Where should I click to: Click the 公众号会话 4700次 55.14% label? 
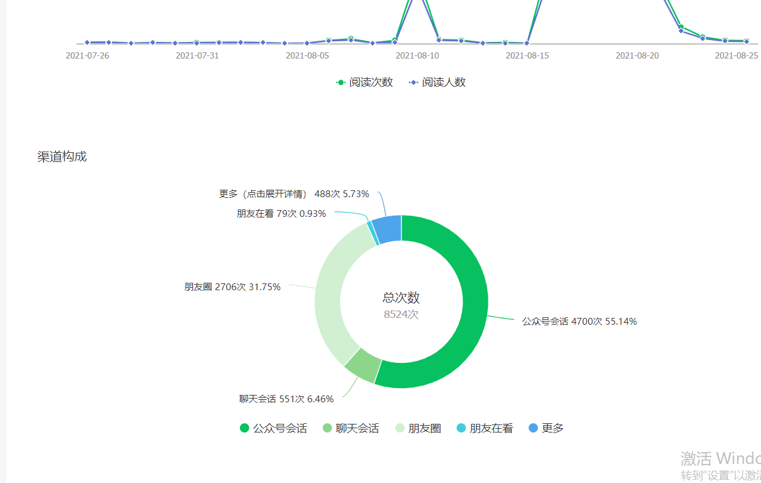point(579,322)
